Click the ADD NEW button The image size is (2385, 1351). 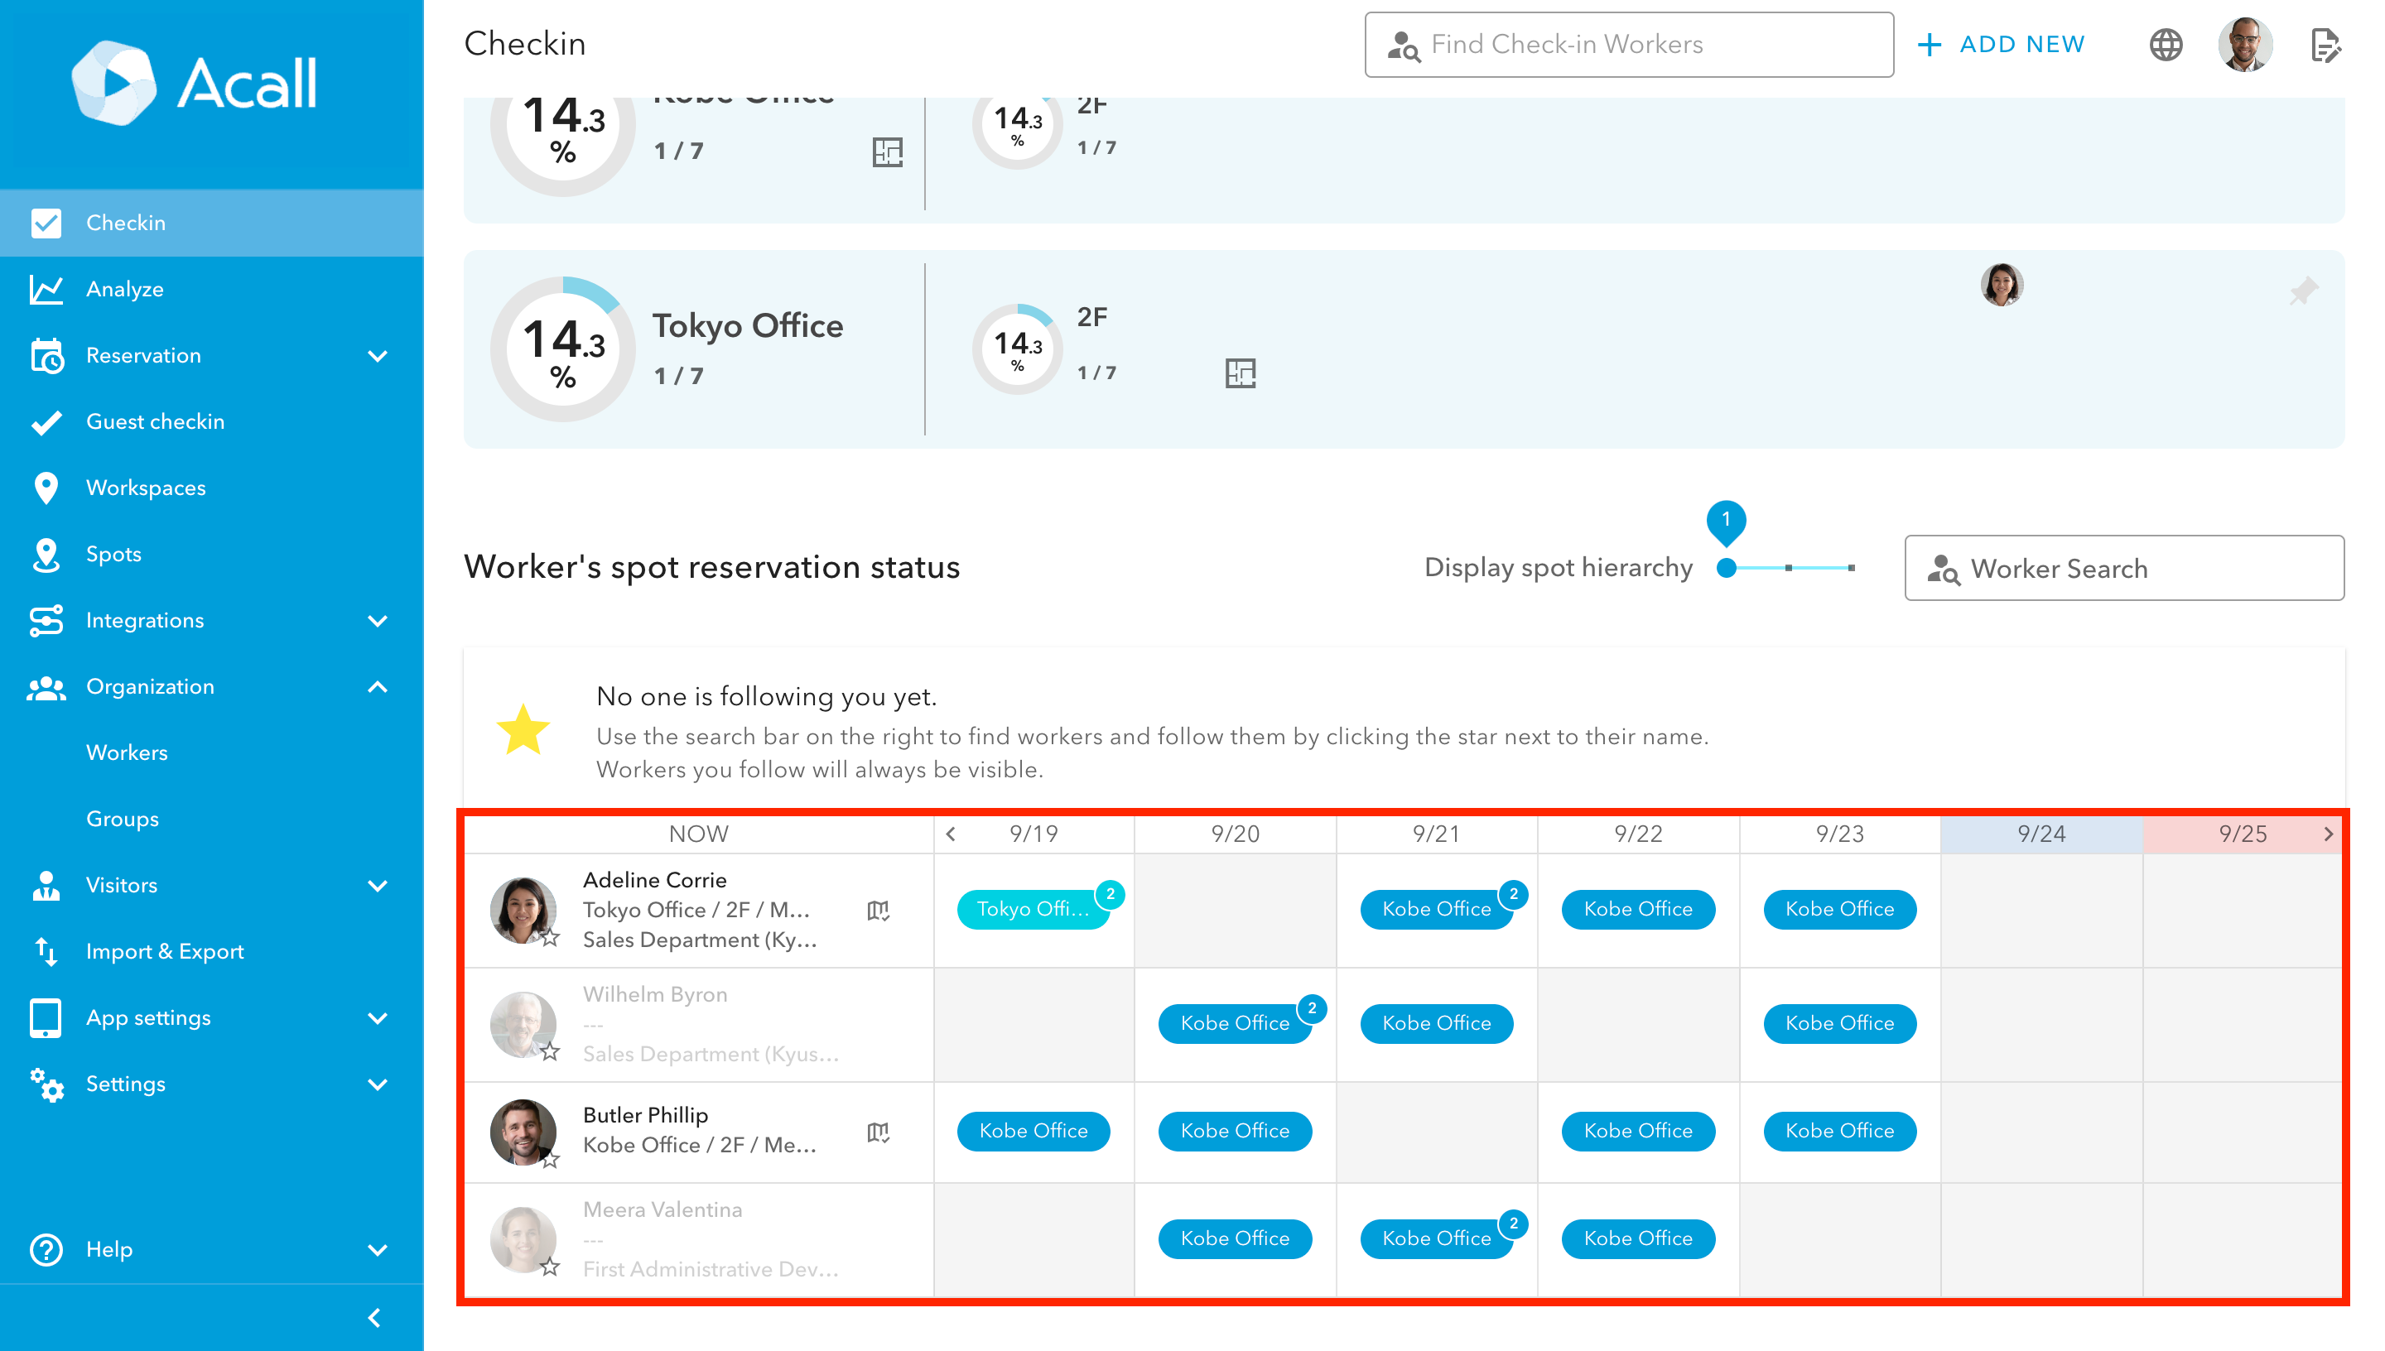click(x=2002, y=45)
